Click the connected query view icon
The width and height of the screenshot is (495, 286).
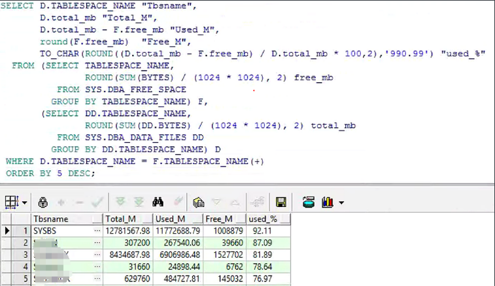[x=257, y=202]
